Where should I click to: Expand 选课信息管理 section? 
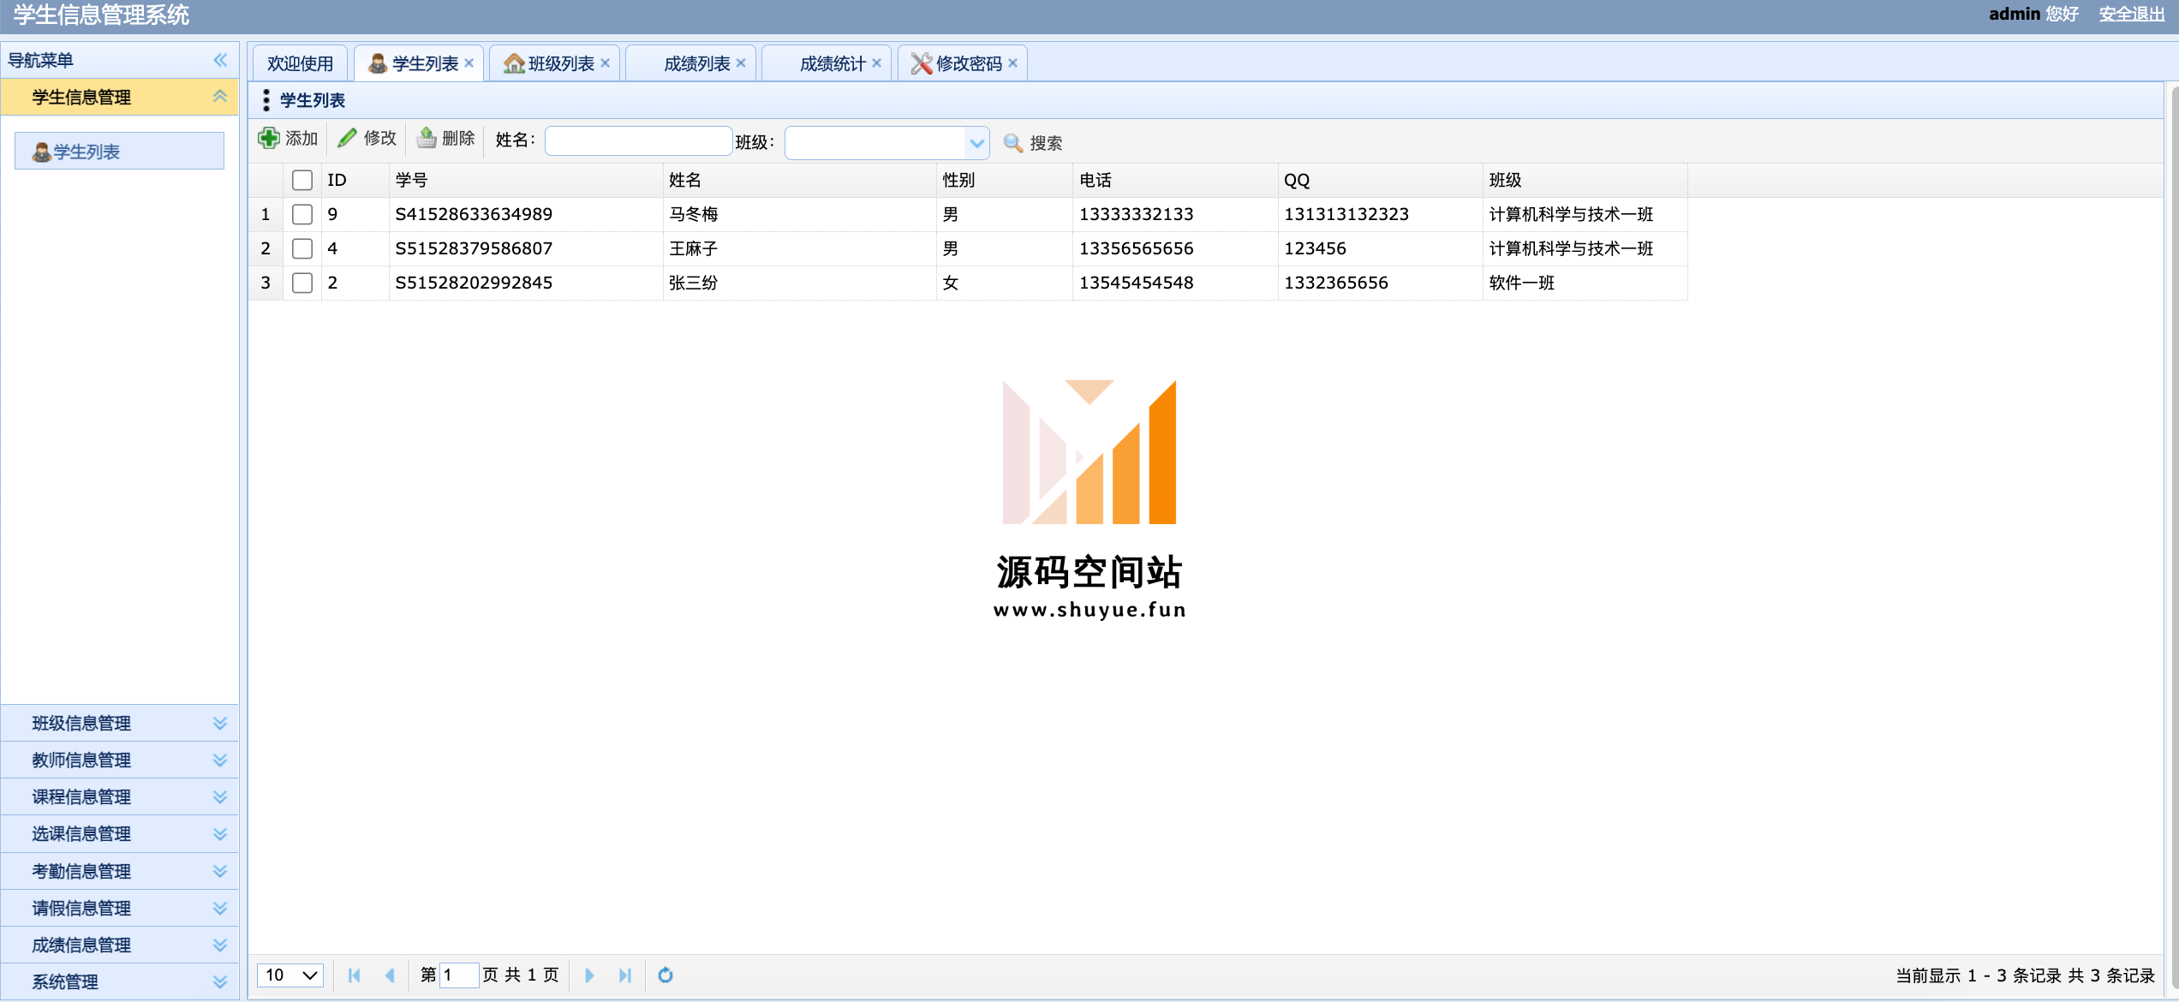(220, 834)
